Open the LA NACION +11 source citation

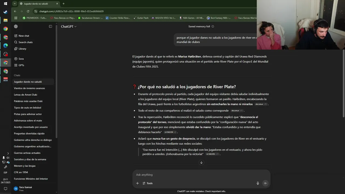212,154
